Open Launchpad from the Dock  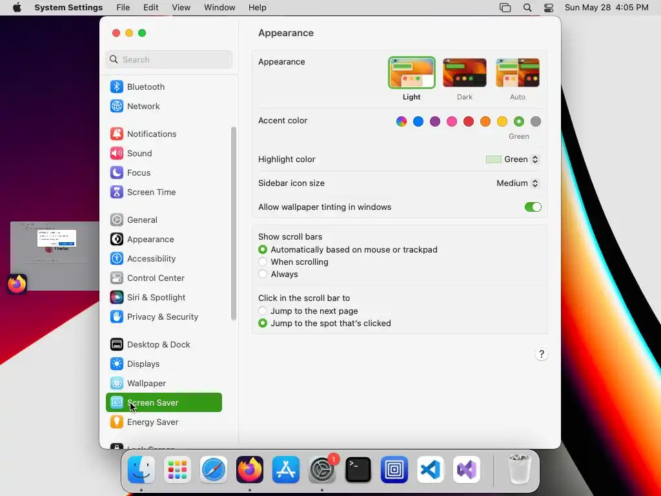178,470
